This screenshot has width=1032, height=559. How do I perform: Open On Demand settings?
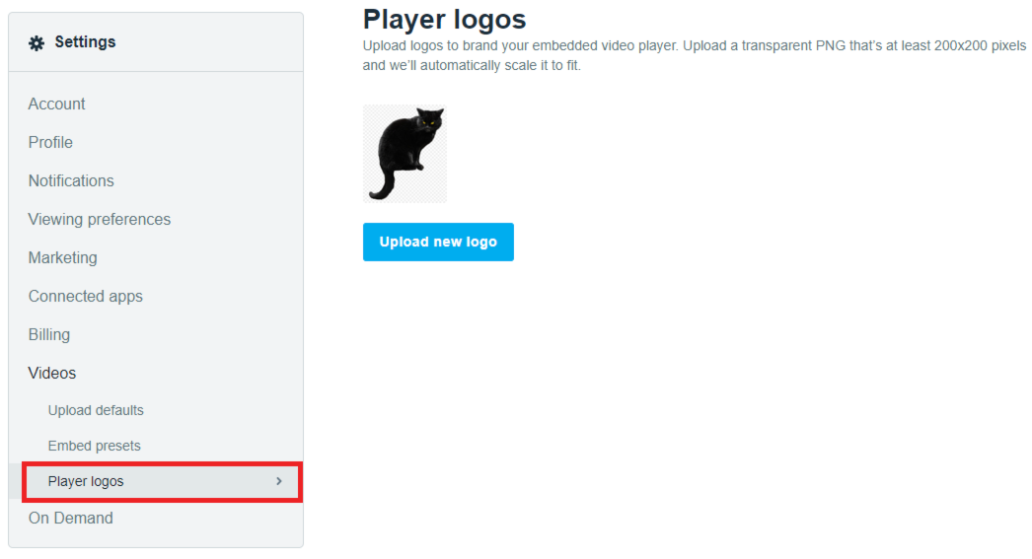pos(70,518)
